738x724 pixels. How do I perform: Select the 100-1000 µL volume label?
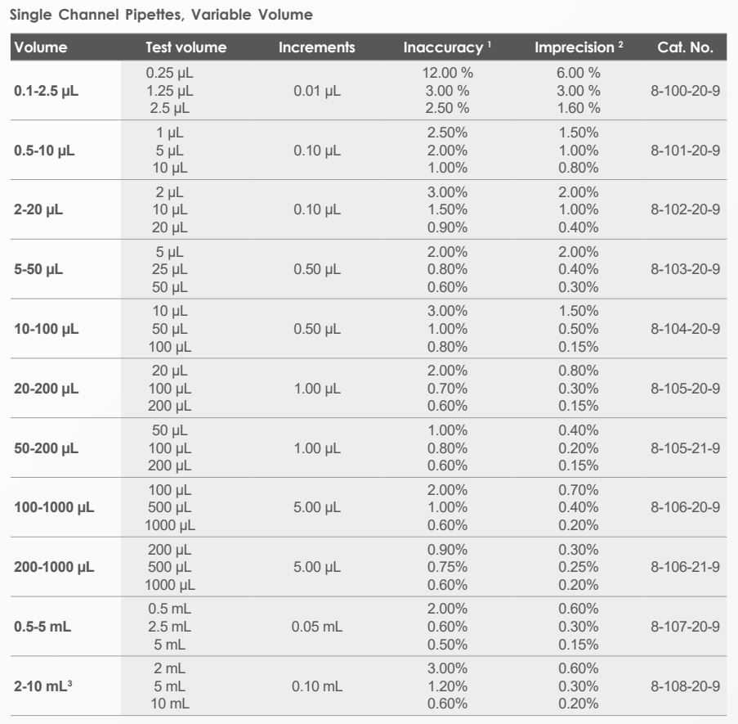54,508
